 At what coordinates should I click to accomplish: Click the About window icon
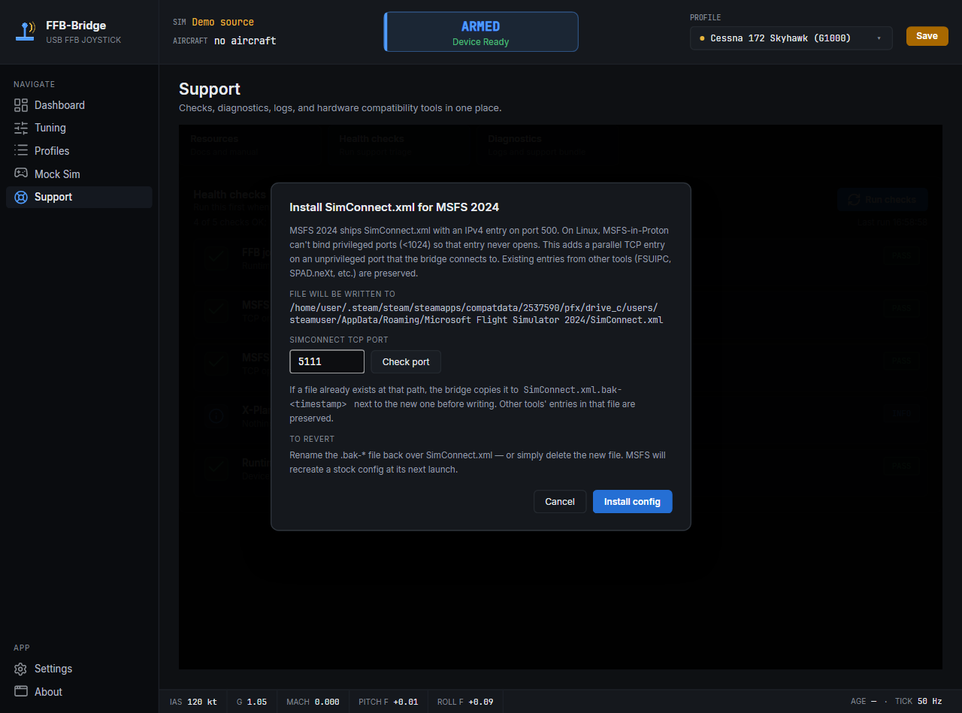point(21,691)
